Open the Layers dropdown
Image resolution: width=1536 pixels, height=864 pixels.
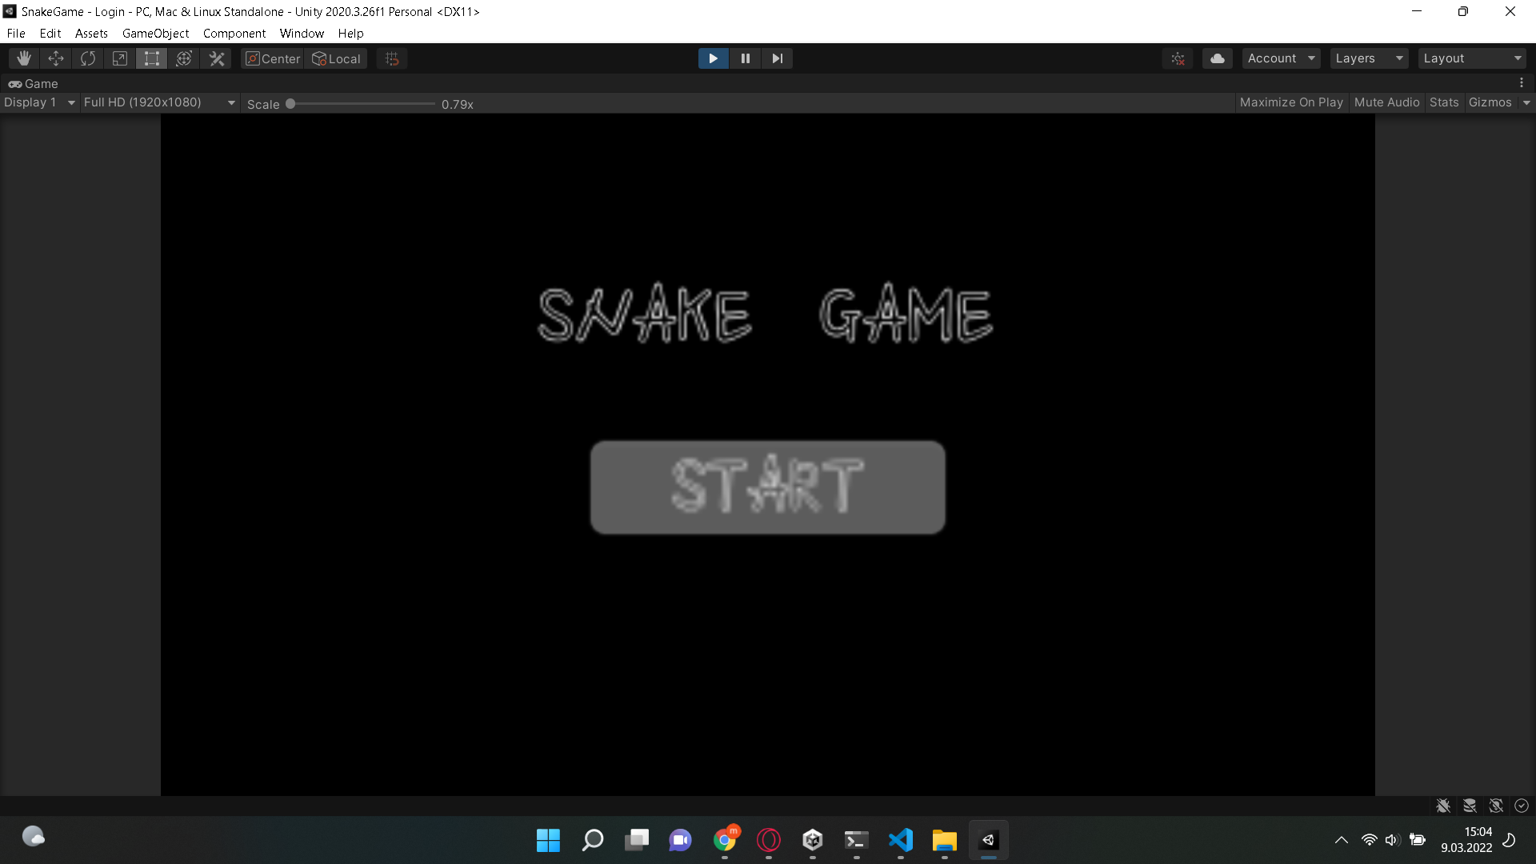(1368, 58)
